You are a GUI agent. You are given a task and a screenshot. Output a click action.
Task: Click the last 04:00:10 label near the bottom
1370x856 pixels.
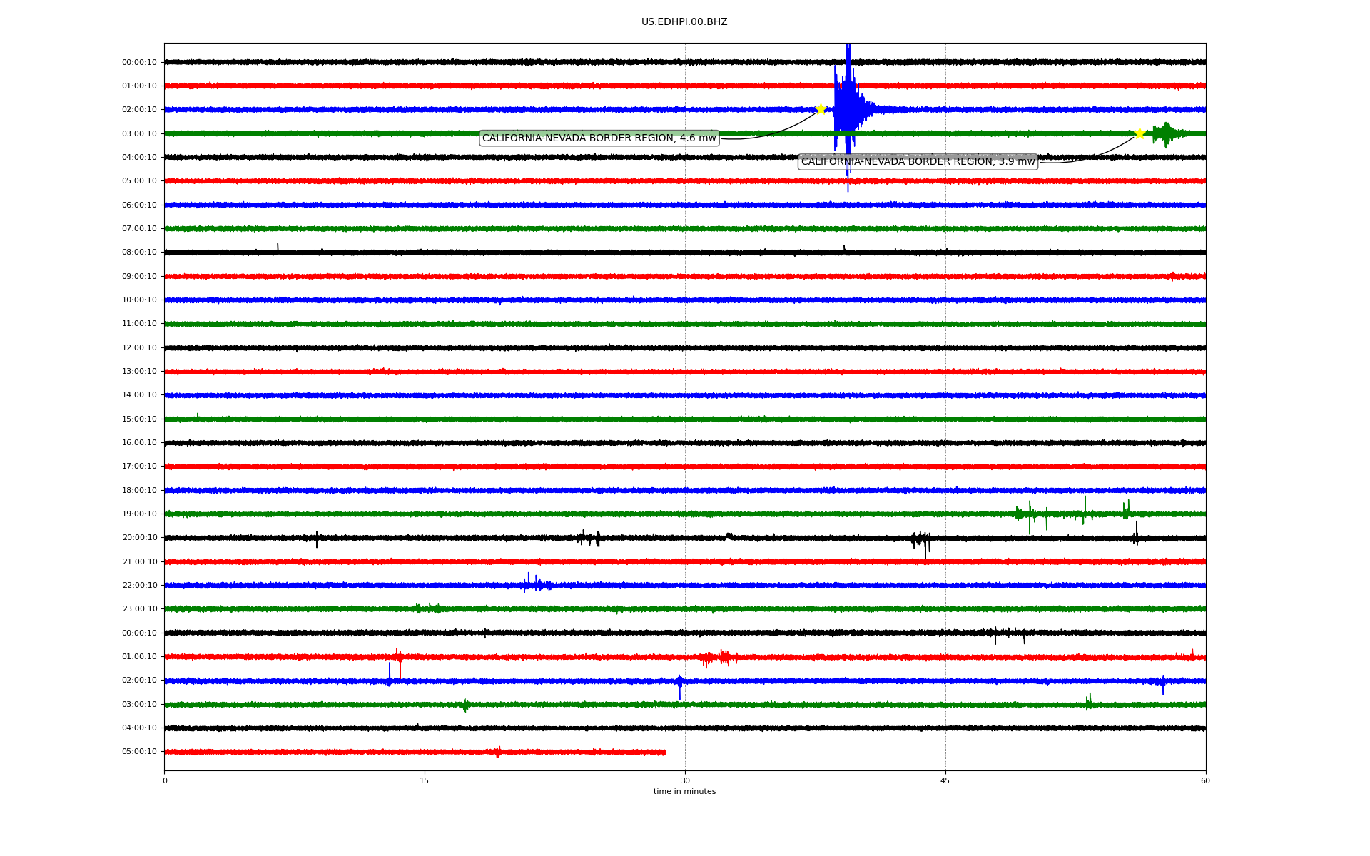(x=139, y=728)
